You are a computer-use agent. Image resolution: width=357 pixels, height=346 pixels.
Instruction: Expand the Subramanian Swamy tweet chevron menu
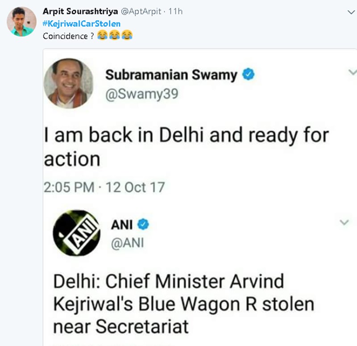pyautogui.click(x=353, y=72)
